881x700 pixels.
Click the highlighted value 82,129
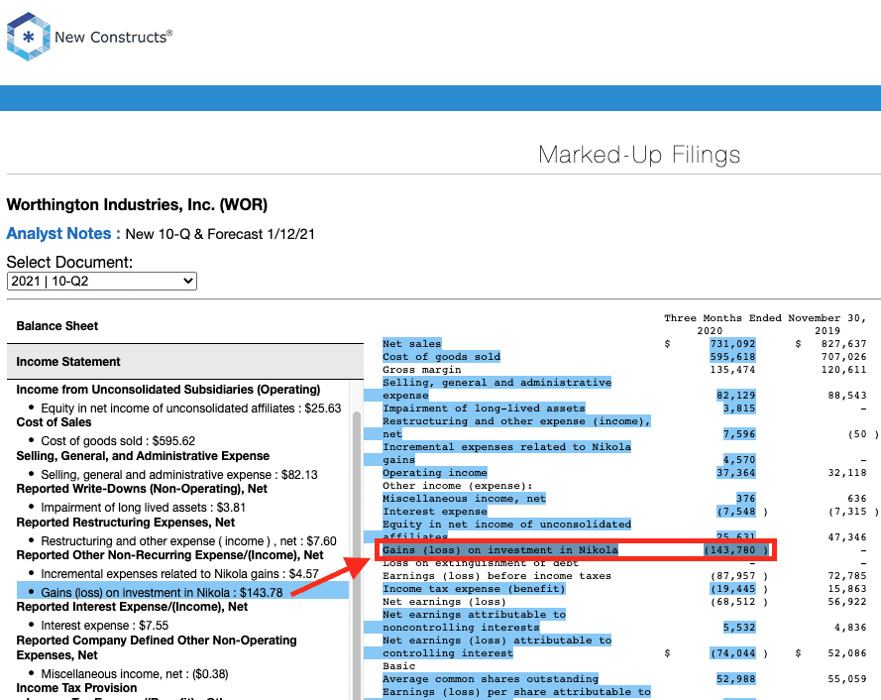click(736, 396)
